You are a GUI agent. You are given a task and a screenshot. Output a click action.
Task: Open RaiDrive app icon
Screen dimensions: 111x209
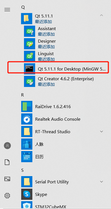27,106
